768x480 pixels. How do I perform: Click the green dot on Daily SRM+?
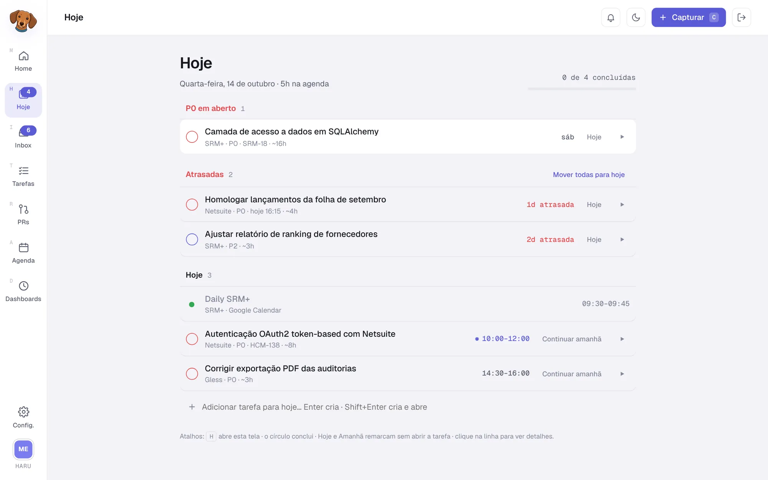(192, 305)
